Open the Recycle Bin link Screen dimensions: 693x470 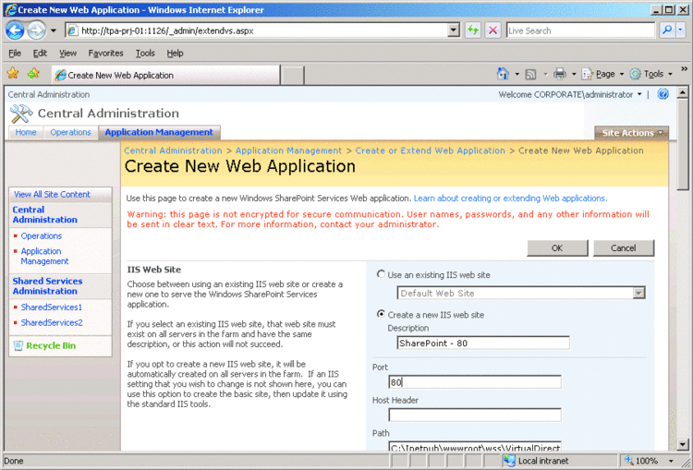coord(51,346)
